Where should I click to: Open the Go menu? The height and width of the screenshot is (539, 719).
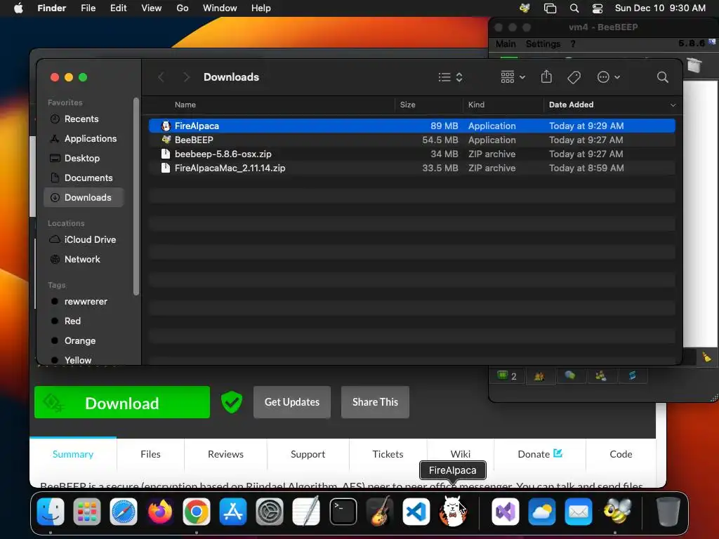182,8
